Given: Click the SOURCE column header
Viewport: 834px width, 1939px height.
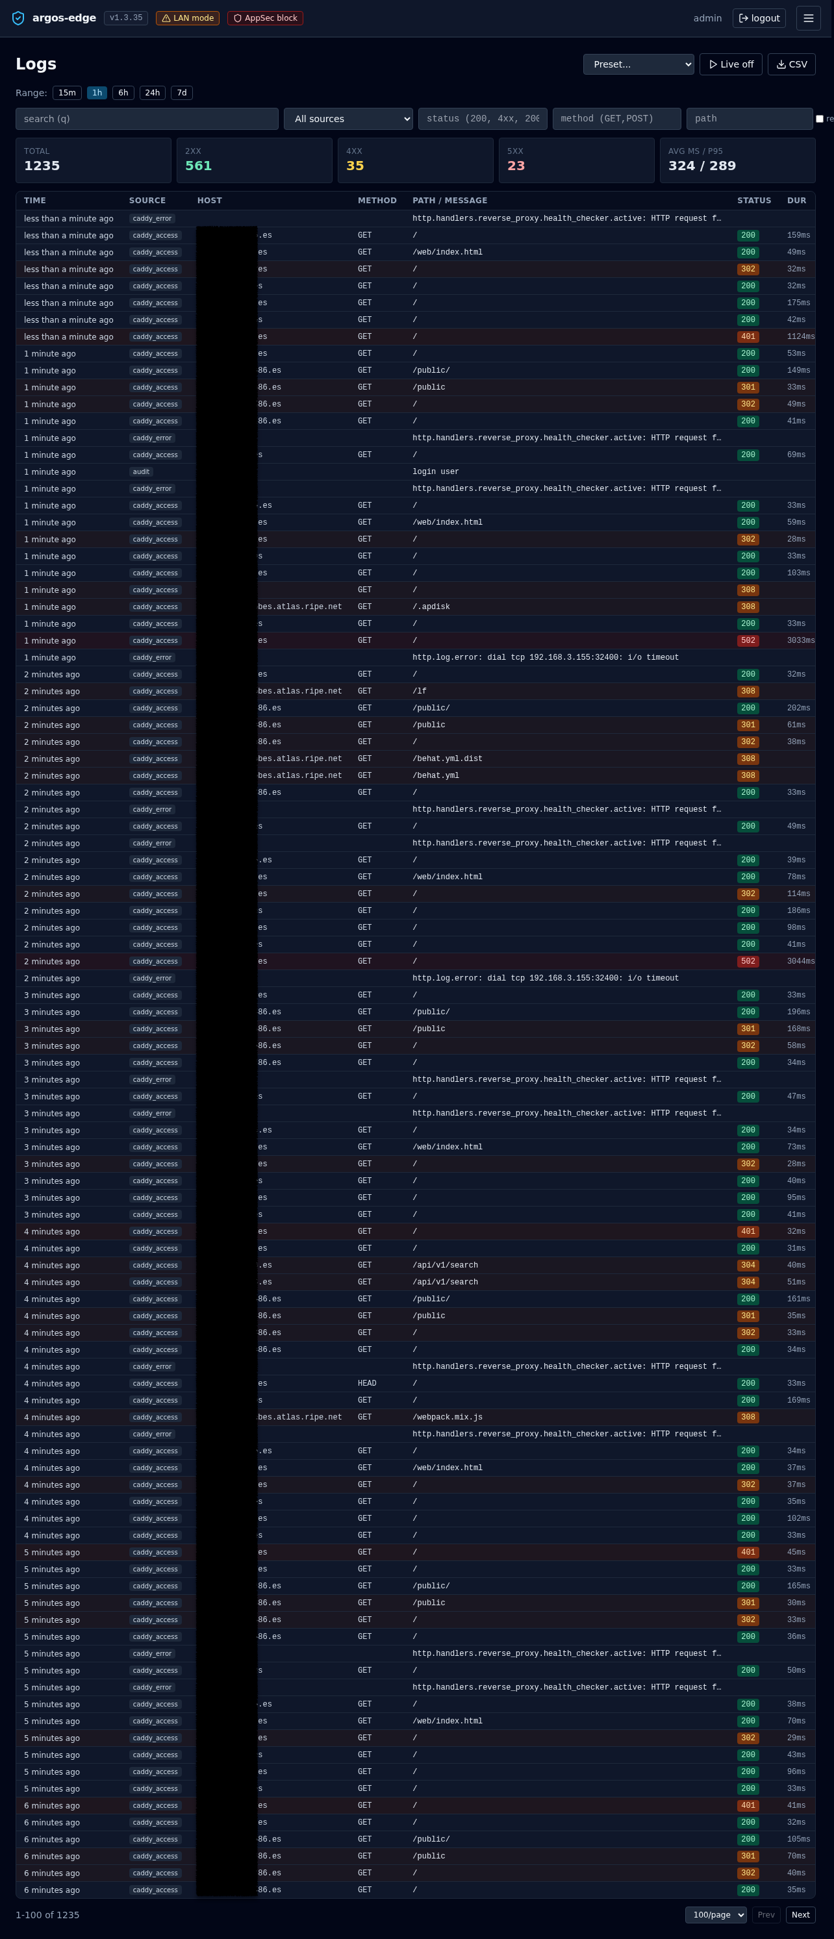Looking at the screenshot, I should [x=147, y=200].
